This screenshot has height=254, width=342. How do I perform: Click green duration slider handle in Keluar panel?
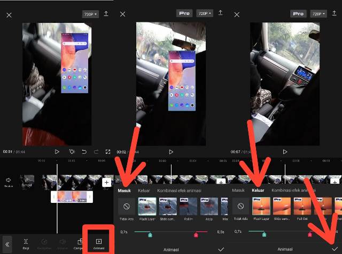pos(264,234)
